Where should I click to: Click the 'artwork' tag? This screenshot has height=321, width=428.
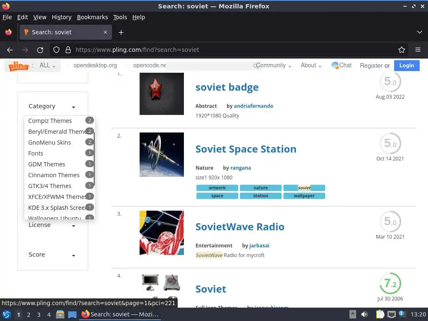217,188
